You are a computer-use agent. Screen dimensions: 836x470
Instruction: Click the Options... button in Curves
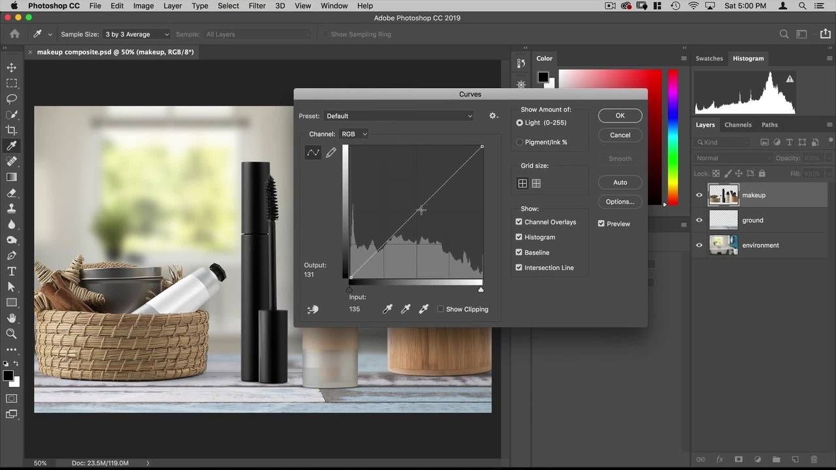(x=620, y=202)
